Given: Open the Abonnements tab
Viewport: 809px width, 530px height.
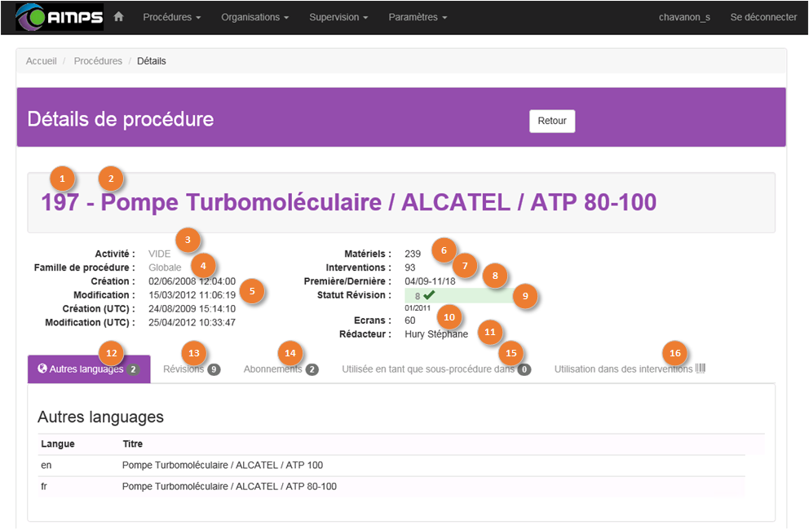Looking at the screenshot, I should [281, 369].
